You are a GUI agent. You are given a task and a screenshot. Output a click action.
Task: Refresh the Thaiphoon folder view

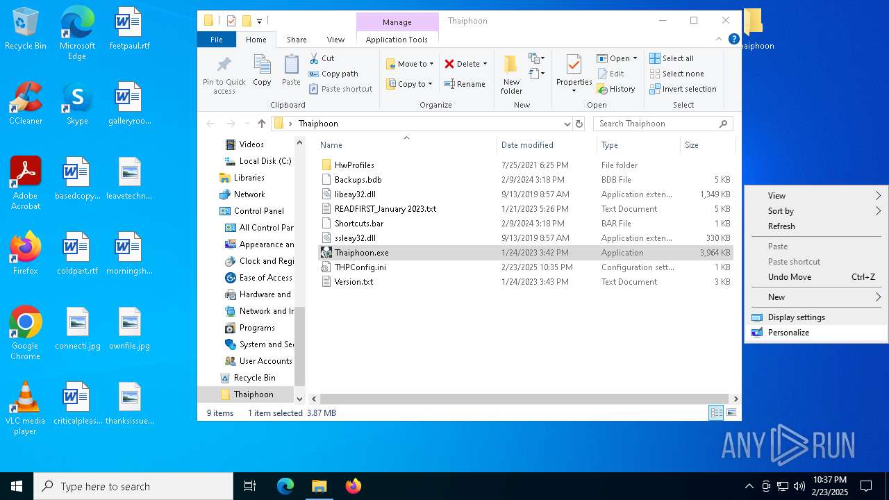coord(579,124)
